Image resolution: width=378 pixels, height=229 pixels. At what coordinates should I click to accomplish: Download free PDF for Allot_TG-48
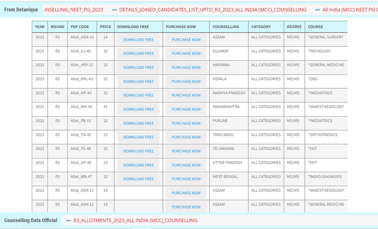click(x=138, y=151)
